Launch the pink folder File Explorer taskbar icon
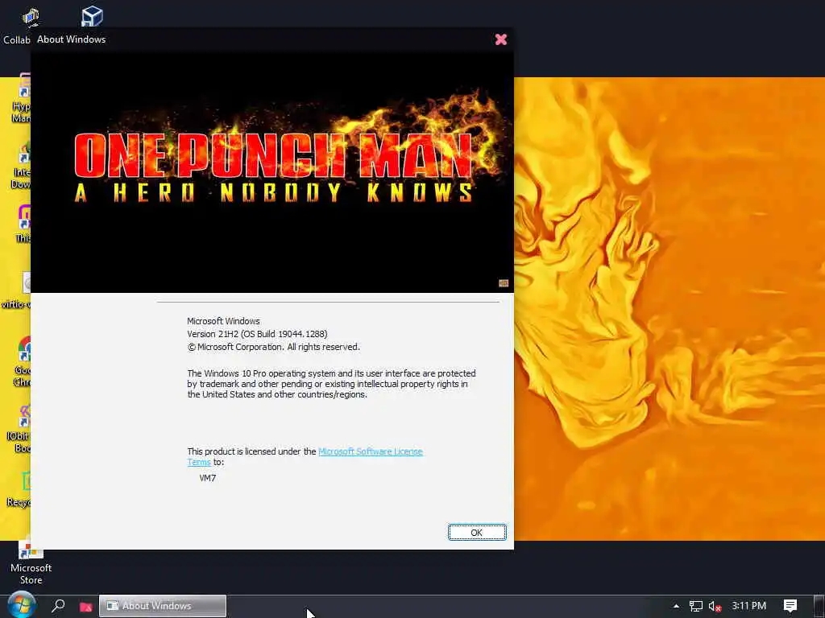 [85, 607]
